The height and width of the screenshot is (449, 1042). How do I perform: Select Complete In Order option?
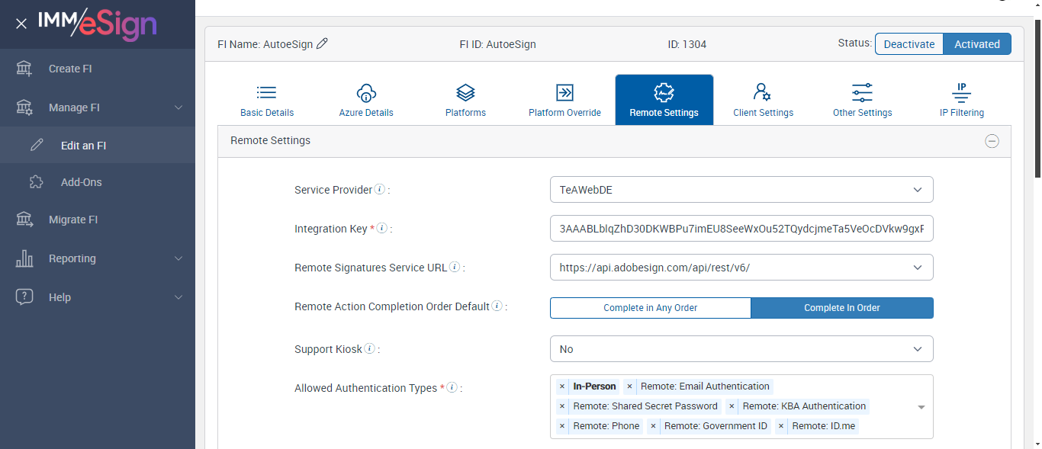tap(841, 308)
